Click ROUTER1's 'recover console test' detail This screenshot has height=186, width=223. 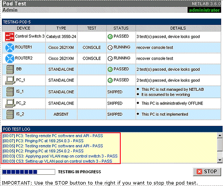click(x=155, y=47)
